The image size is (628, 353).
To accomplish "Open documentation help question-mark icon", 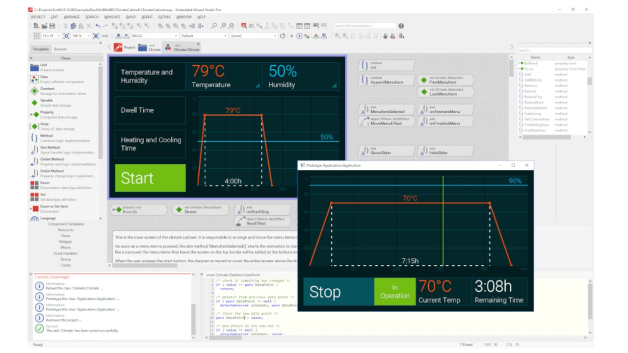I will (401, 26).
